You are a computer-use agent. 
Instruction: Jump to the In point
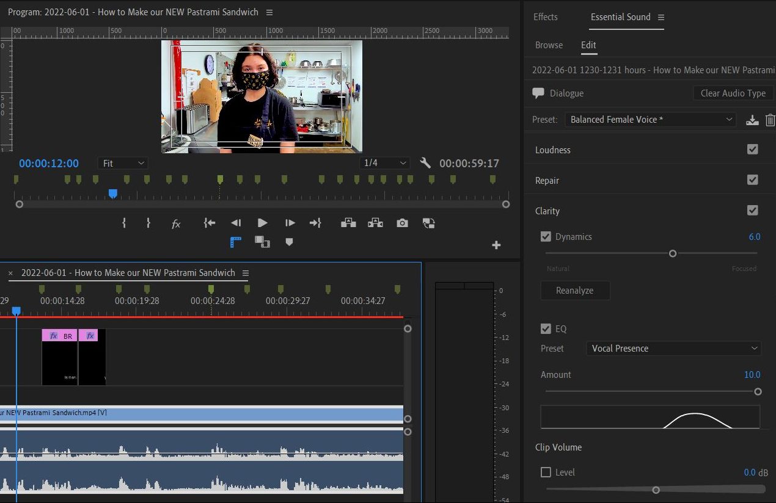(x=210, y=223)
